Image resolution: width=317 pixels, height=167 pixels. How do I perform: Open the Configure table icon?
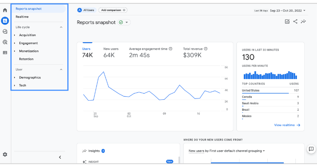5,53
